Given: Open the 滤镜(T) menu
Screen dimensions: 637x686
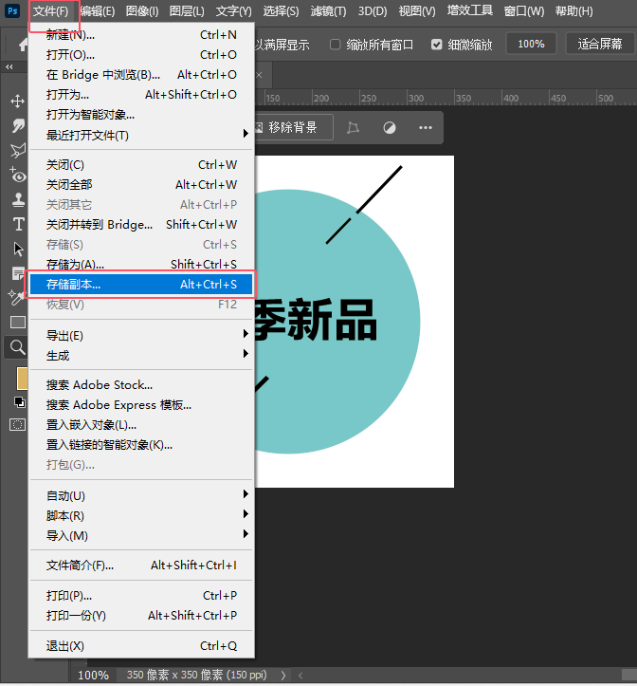Looking at the screenshot, I should coord(328,11).
